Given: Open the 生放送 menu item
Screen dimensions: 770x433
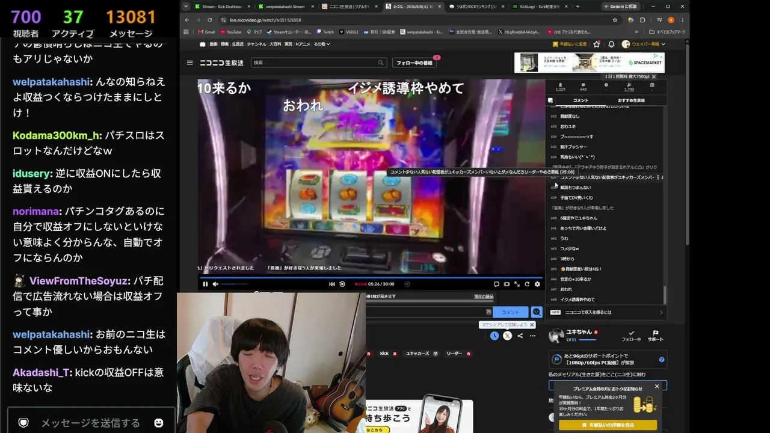Looking at the screenshot, I should [238, 44].
